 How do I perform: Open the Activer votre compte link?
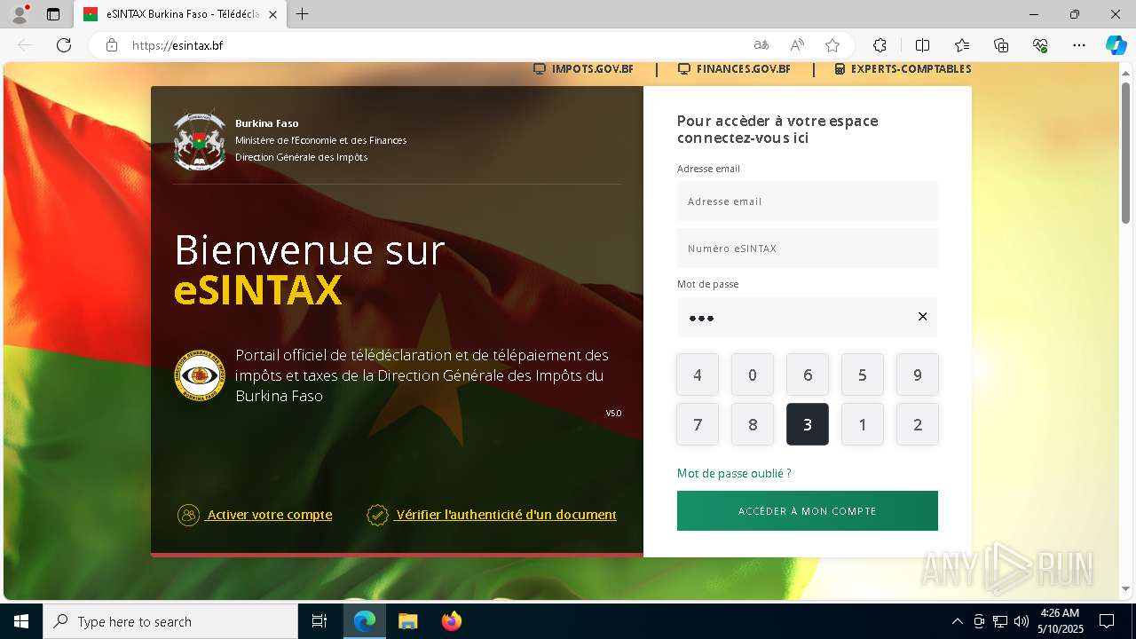pyautogui.click(x=270, y=515)
